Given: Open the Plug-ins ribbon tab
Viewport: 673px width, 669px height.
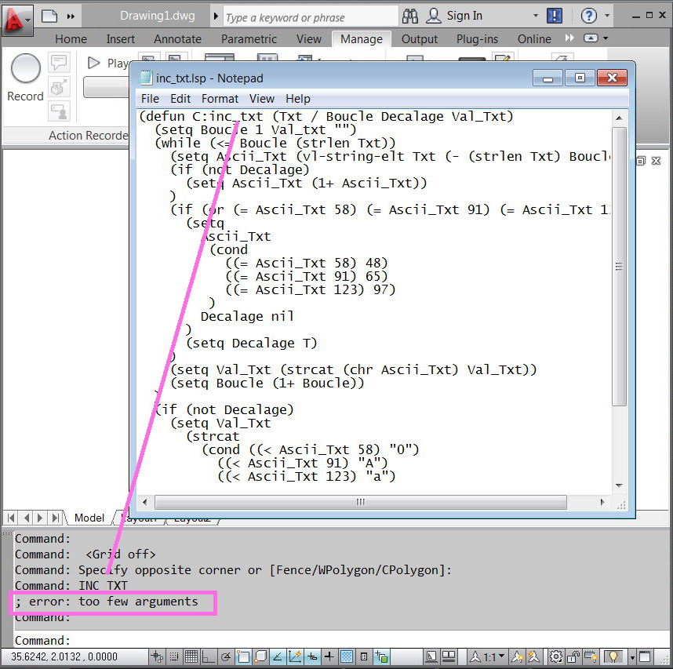Looking at the screenshot, I should [477, 39].
